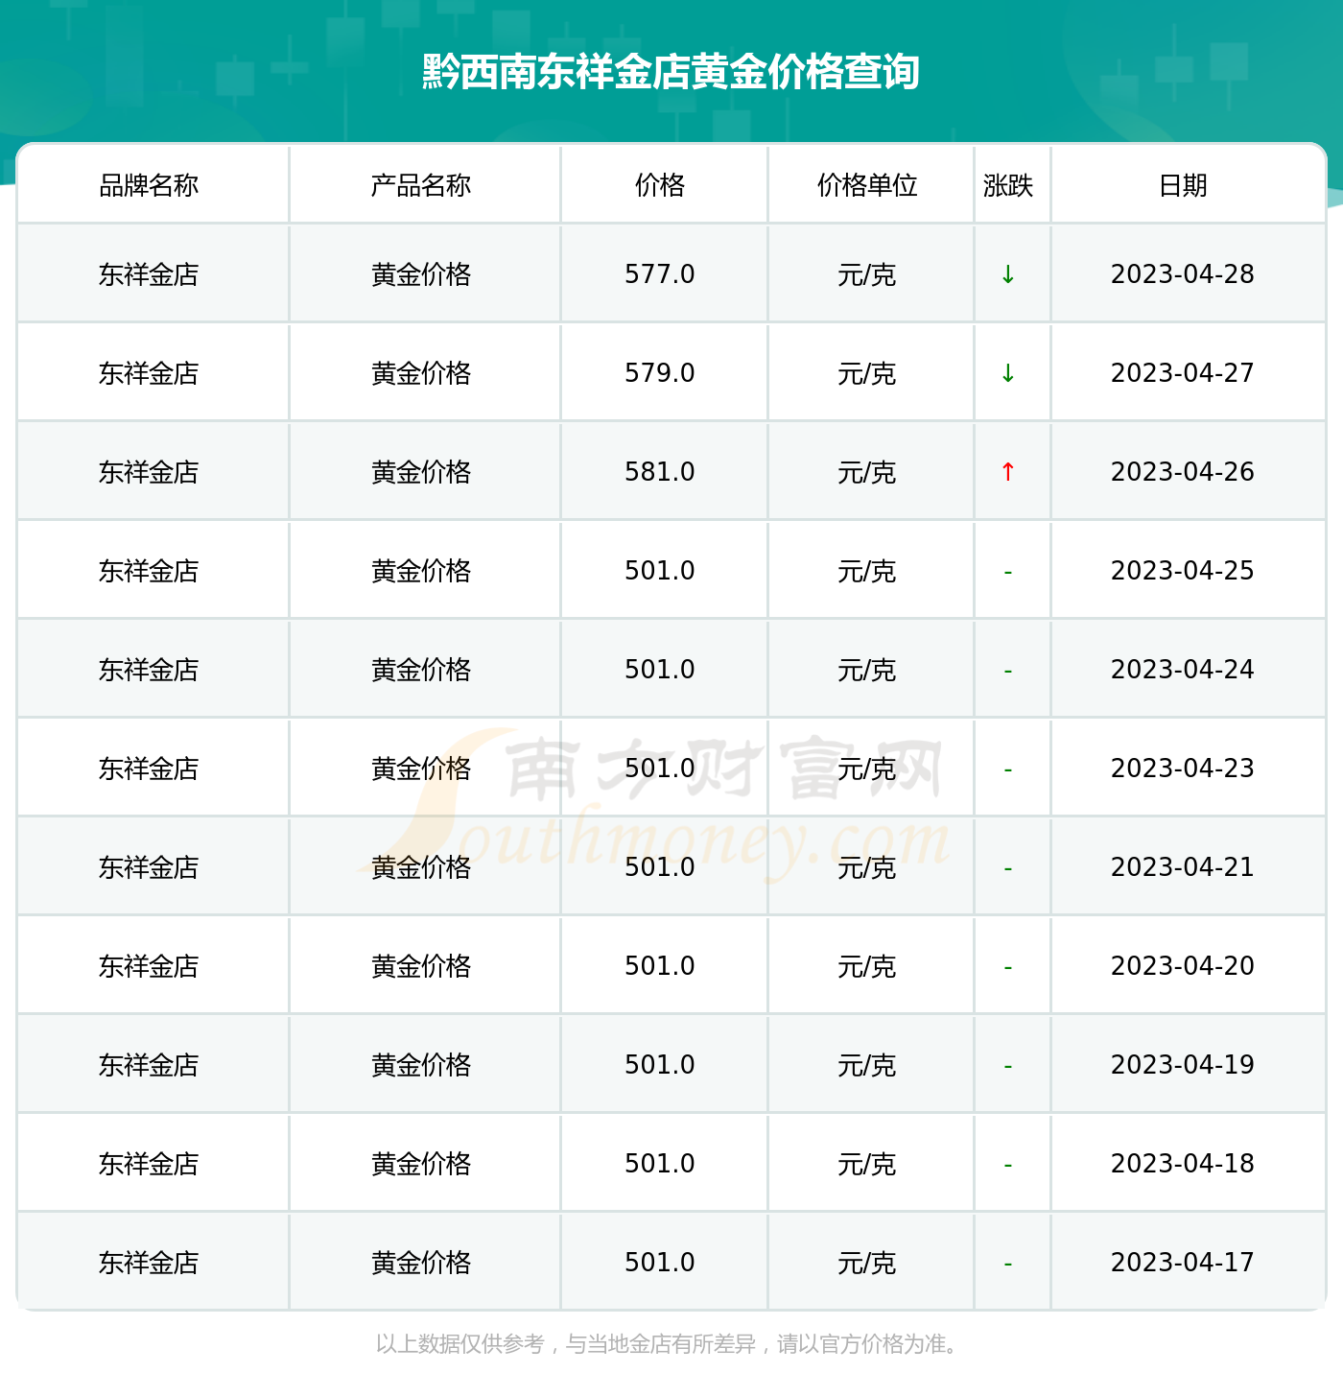Image resolution: width=1343 pixels, height=1396 pixels.
Task: Select the price 581.0
Action: [660, 472]
